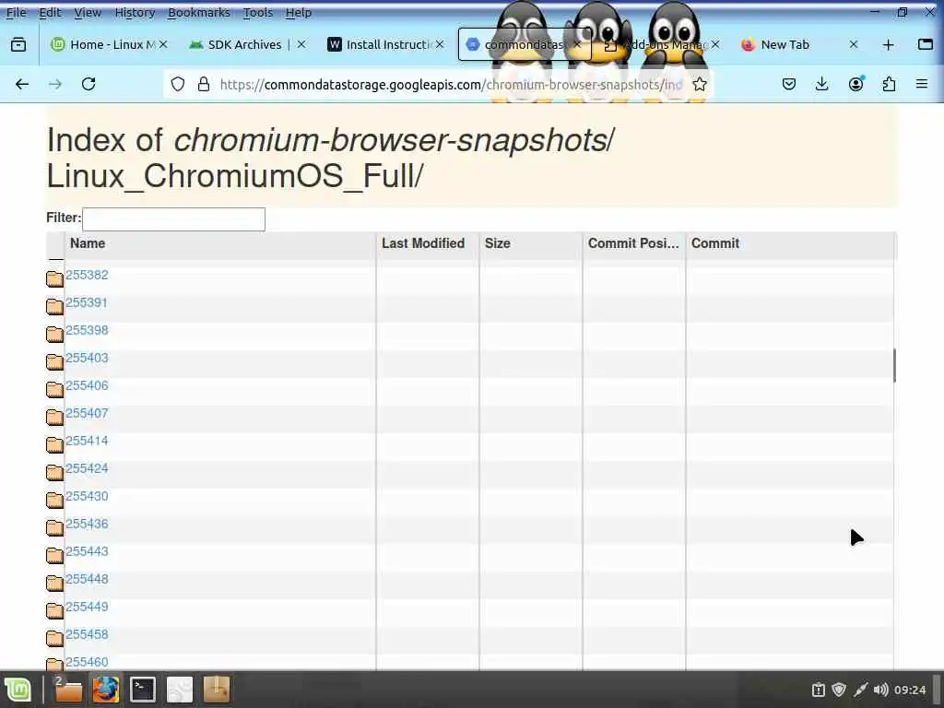Open the network connection tray icon

click(860, 690)
